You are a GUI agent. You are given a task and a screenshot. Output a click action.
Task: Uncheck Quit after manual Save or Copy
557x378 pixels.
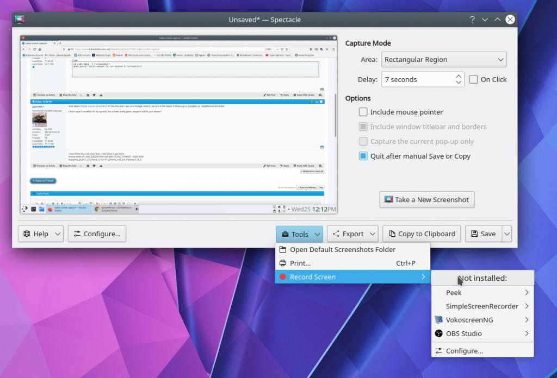click(363, 156)
